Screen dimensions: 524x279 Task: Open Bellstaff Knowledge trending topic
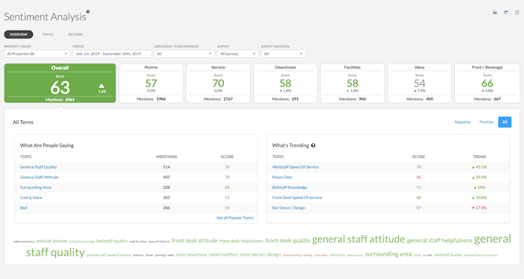290,187
